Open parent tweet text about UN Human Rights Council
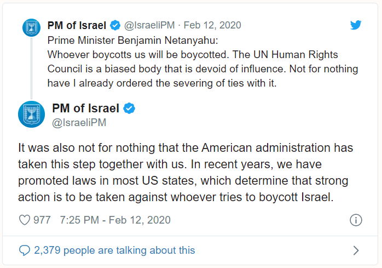Screen dimensions: 382x268 click(202, 62)
